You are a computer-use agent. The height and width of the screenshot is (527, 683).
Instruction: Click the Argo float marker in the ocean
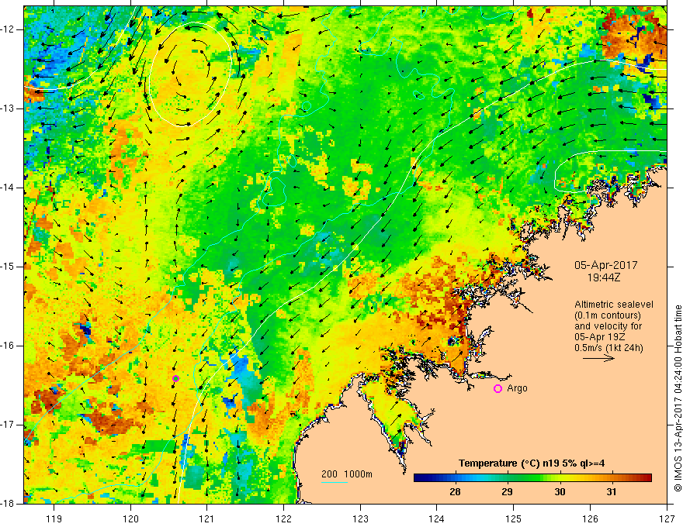click(175, 378)
